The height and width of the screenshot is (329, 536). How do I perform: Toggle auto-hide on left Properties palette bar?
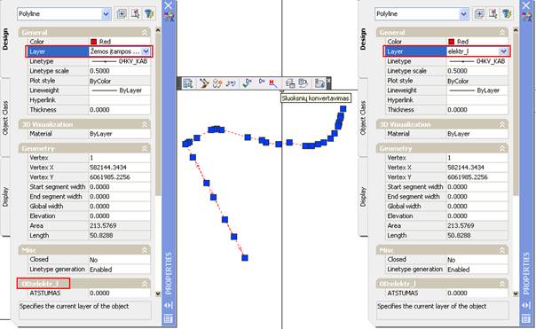pos(169,305)
